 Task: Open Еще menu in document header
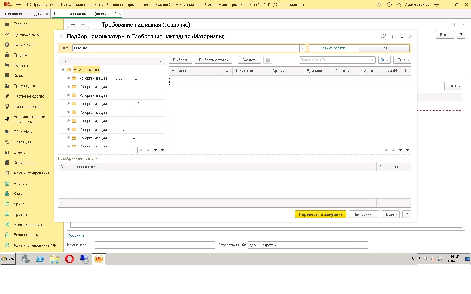(x=445, y=35)
